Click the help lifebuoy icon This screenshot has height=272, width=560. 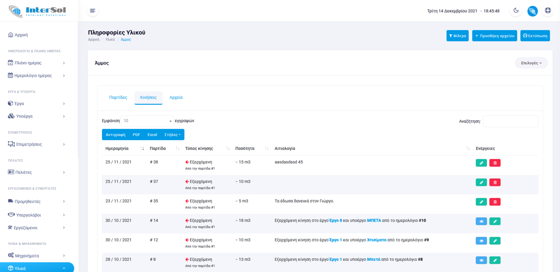(548, 11)
